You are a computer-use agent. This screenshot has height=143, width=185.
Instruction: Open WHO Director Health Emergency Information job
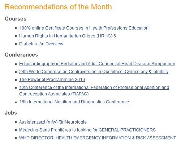click(x=98, y=138)
